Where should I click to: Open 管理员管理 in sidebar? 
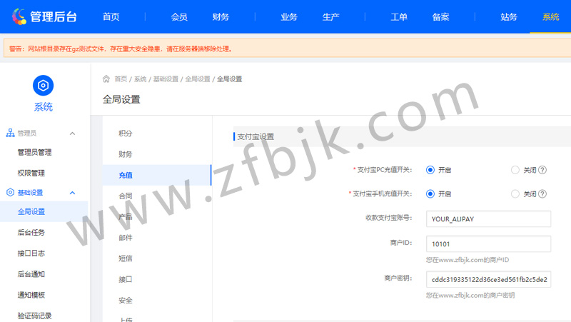pyautogui.click(x=34, y=152)
